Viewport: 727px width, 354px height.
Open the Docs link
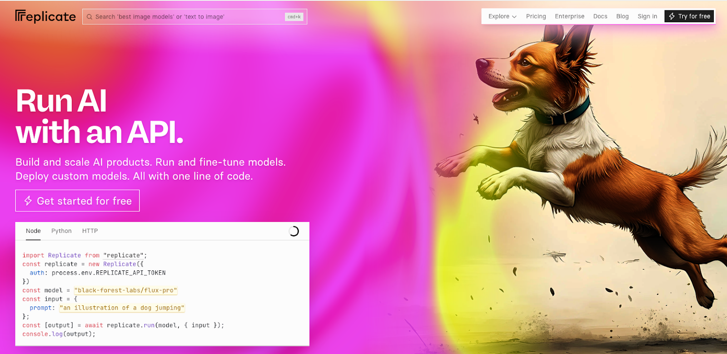pyautogui.click(x=600, y=16)
